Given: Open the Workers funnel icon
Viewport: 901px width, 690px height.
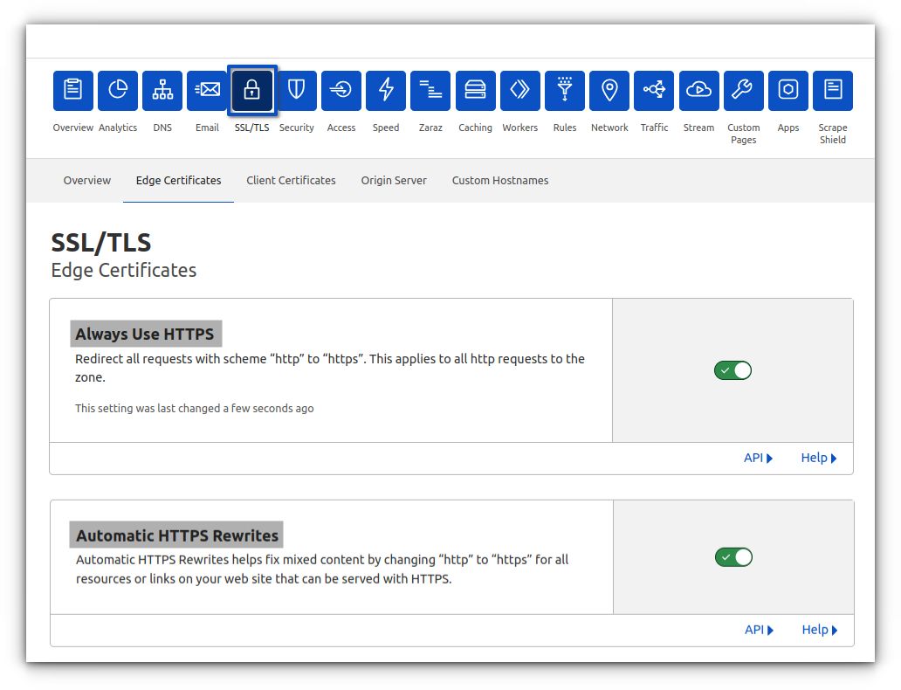Looking at the screenshot, I should click(x=519, y=90).
